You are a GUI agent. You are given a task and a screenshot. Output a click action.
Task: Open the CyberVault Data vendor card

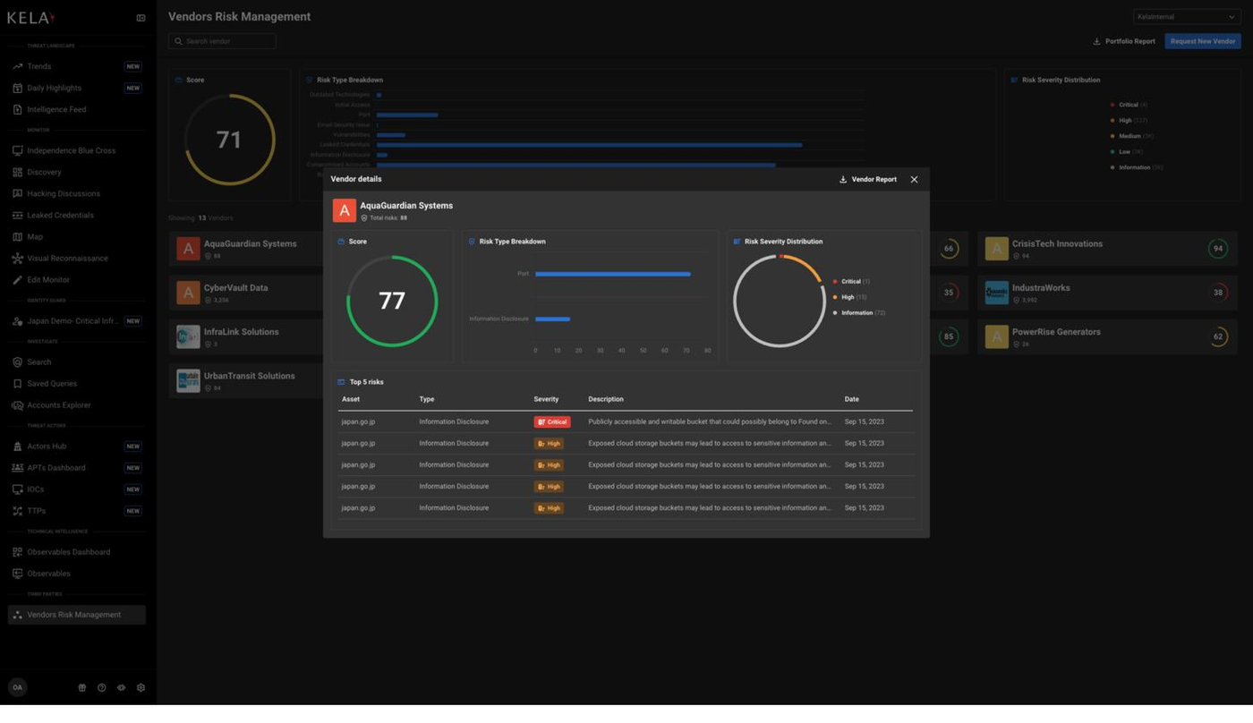pyautogui.click(x=246, y=293)
